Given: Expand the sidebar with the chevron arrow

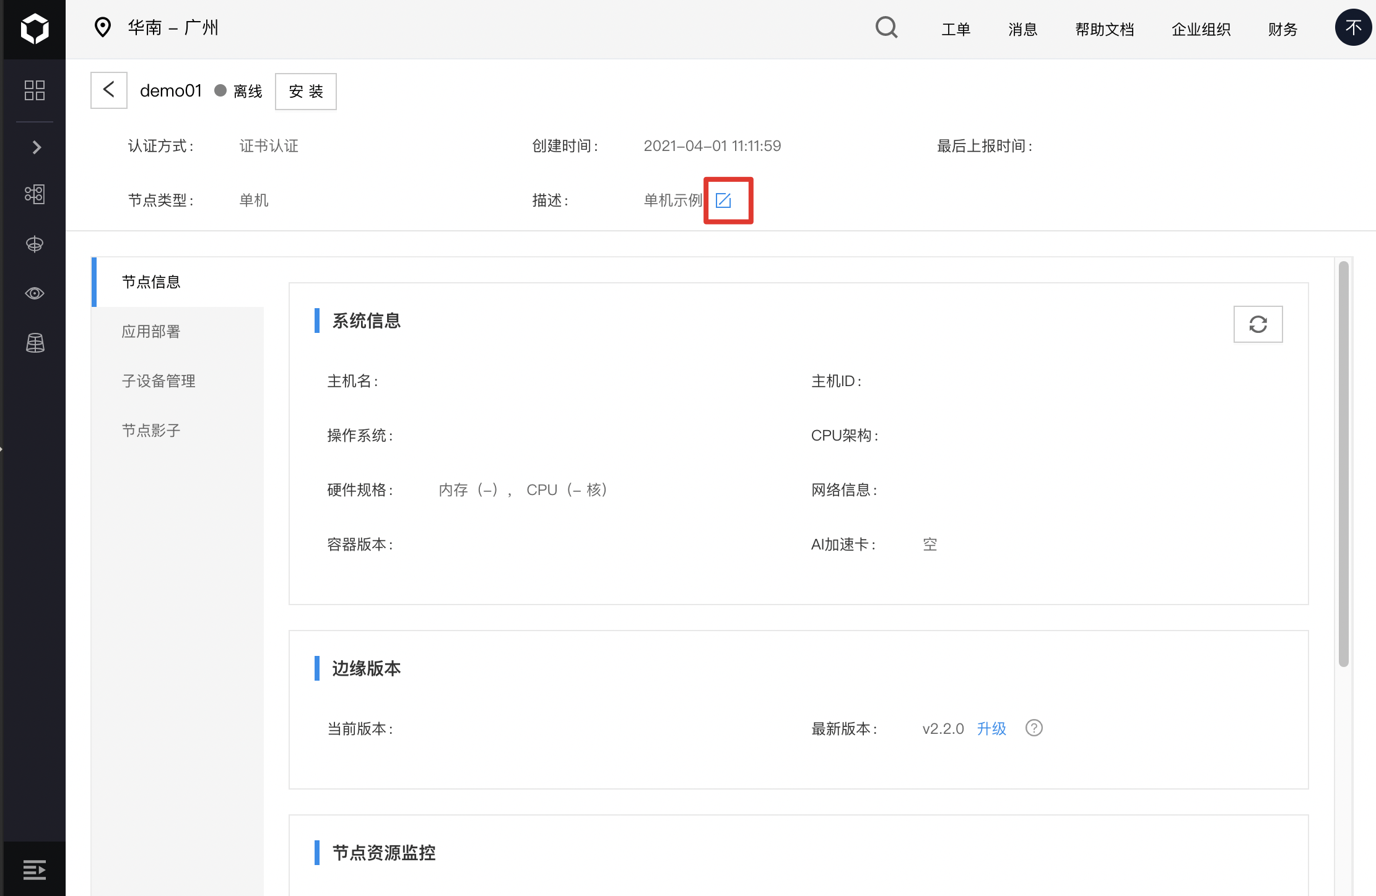Looking at the screenshot, I should pos(37,147).
